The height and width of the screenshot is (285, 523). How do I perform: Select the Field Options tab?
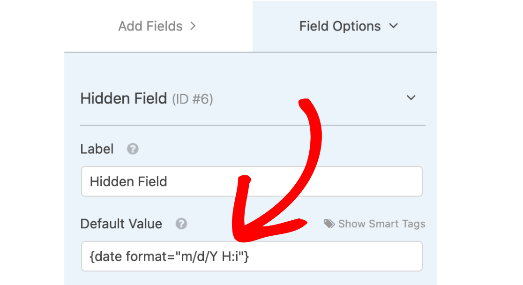point(345,26)
